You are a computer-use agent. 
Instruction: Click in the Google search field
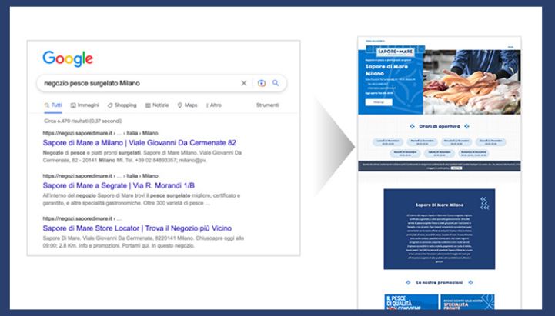tap(139, 83)
